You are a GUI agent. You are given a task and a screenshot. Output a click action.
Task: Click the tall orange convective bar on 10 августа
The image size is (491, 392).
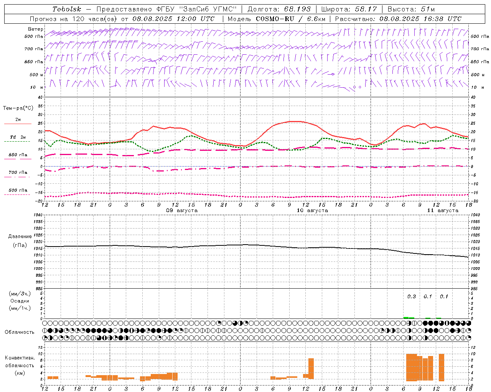click(x=311, y=369)
